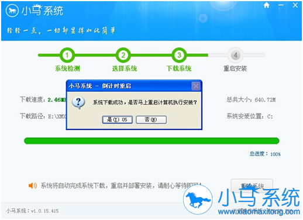This screenshot has width=303, height=220.
Task: Click the 系统检测 step label
Action: (x=67, y=68)
